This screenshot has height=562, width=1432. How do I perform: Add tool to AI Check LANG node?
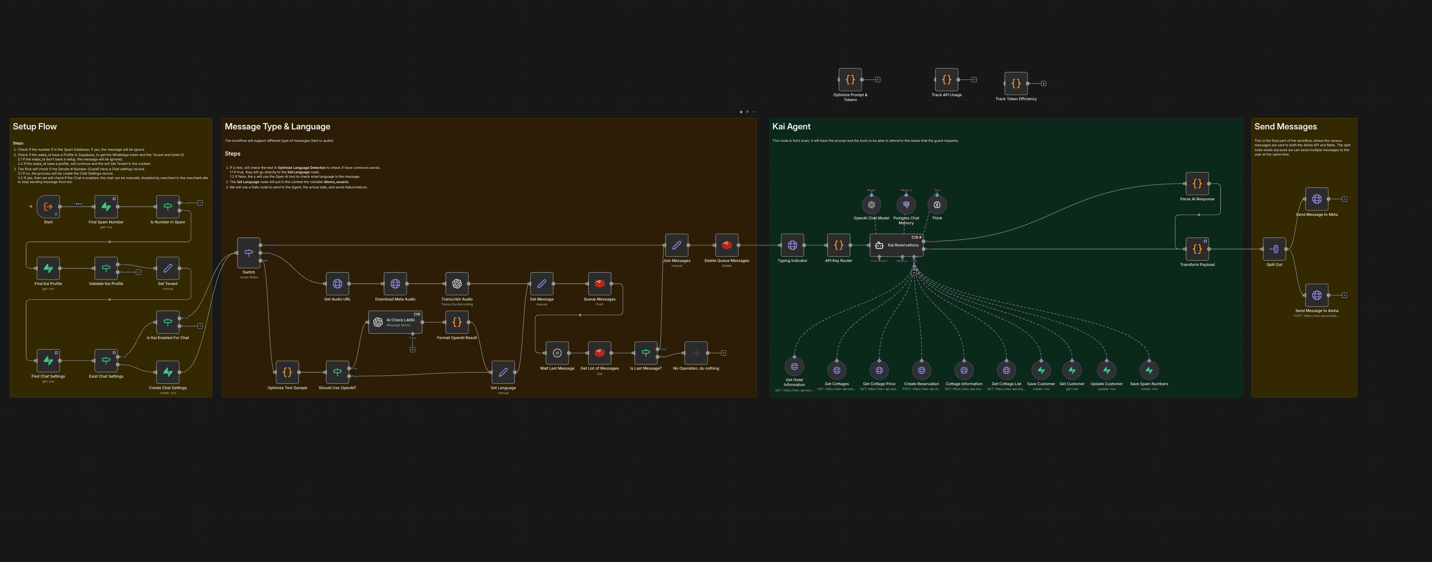point(412,350)
